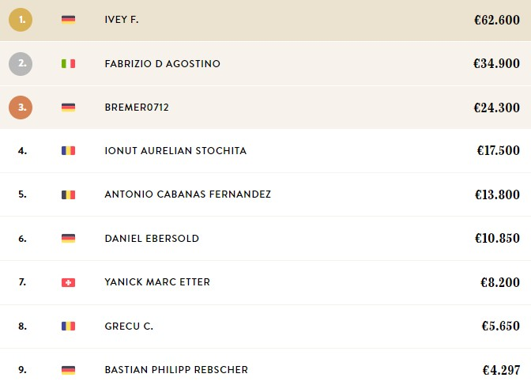Click the €4.297 ninth place prize
Image resolution: width=531 pixels, height=385 pixels.
tap(500, 369)
